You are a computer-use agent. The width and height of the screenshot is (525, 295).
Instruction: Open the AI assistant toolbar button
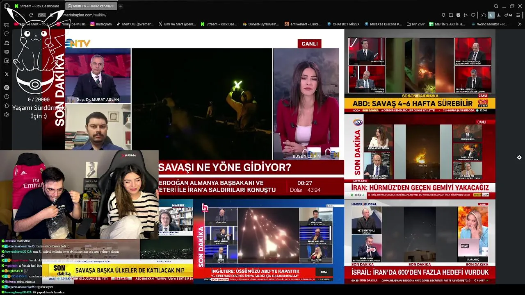508,15
